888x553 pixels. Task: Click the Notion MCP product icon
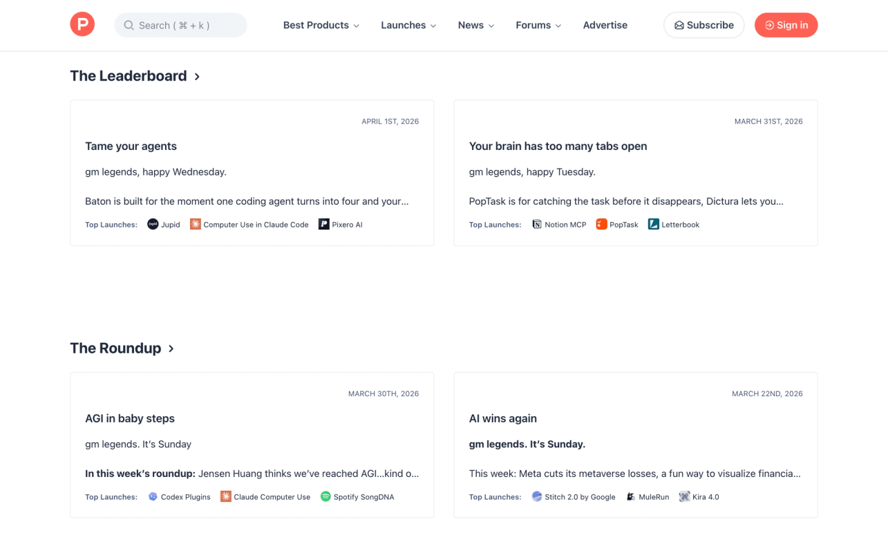pyautogui.click(x=537, y=224)
